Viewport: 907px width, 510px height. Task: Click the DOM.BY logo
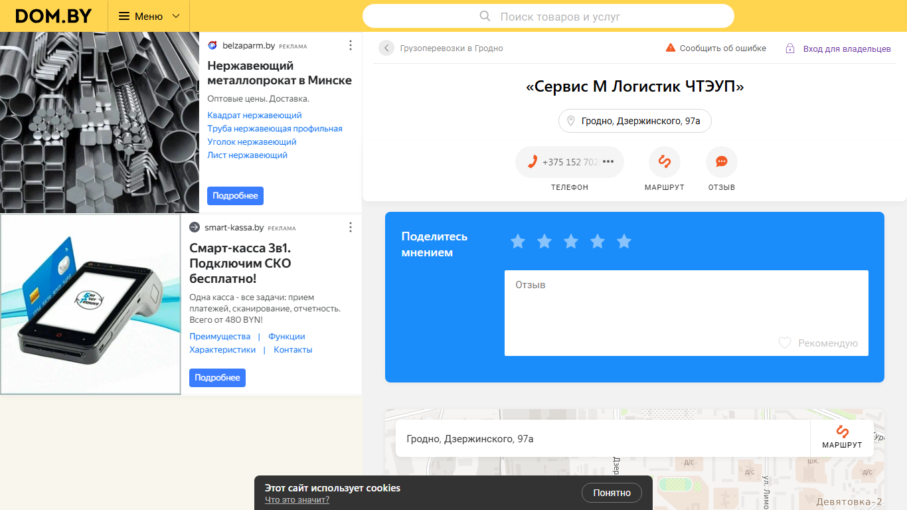53,16
